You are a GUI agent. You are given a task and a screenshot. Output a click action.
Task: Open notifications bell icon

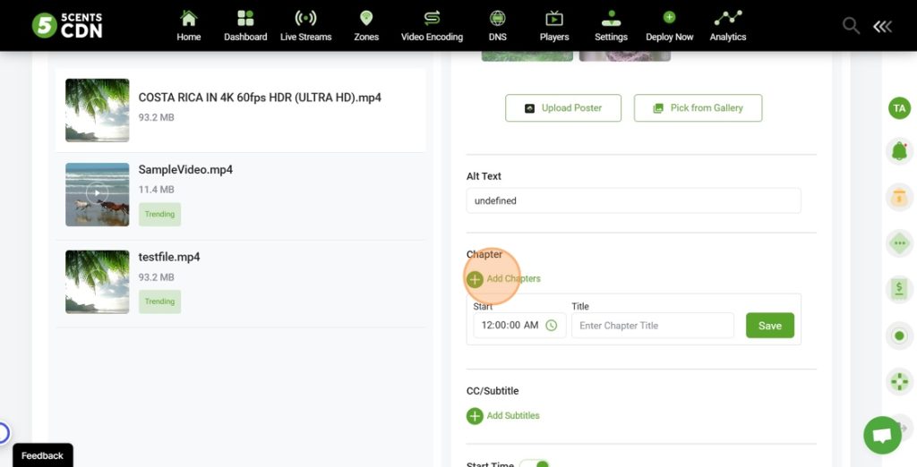pos(898,151)
